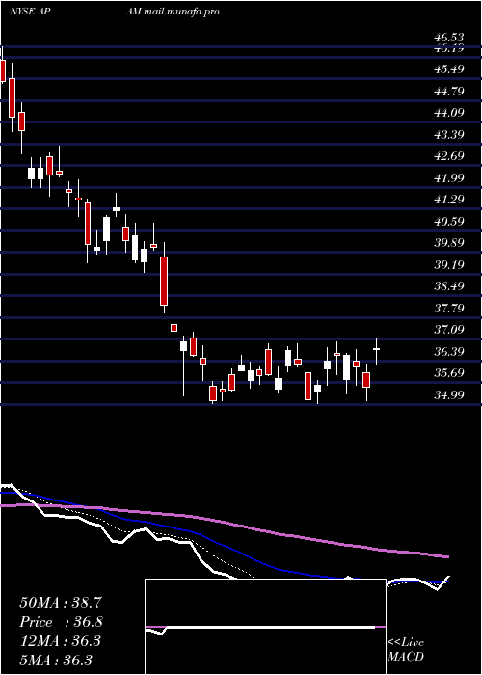Click the 42.69 price axis label
This screenshot has width=482, height=675.
click(x=448, y=156)
